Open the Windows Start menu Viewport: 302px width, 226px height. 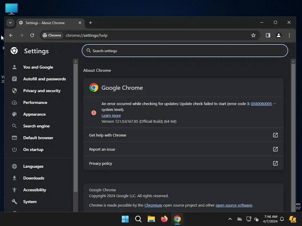(125, 219)
